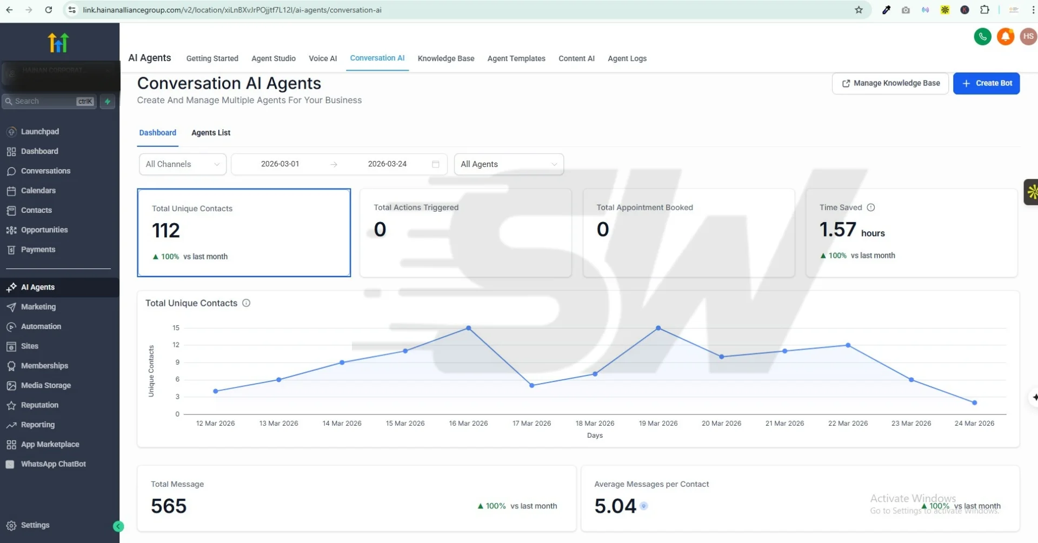The height and width of the screenshot is (543, 1038).
Task: Open the Knowledge Base tab
Action: (x=445, y=58)
